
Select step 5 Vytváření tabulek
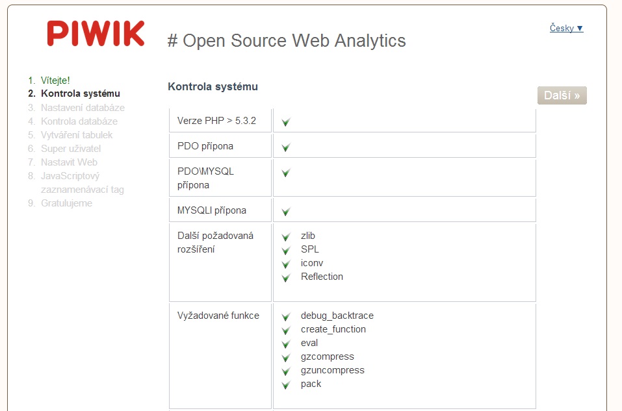pyautogui.click(x=77, y=135)
